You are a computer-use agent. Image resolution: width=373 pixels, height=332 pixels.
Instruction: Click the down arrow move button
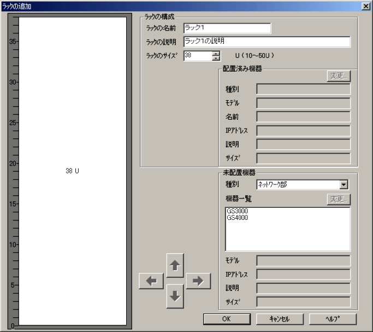click(x=175, y=296)
